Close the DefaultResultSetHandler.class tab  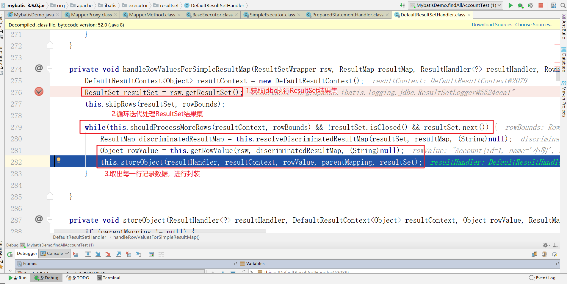click(469, 15)
